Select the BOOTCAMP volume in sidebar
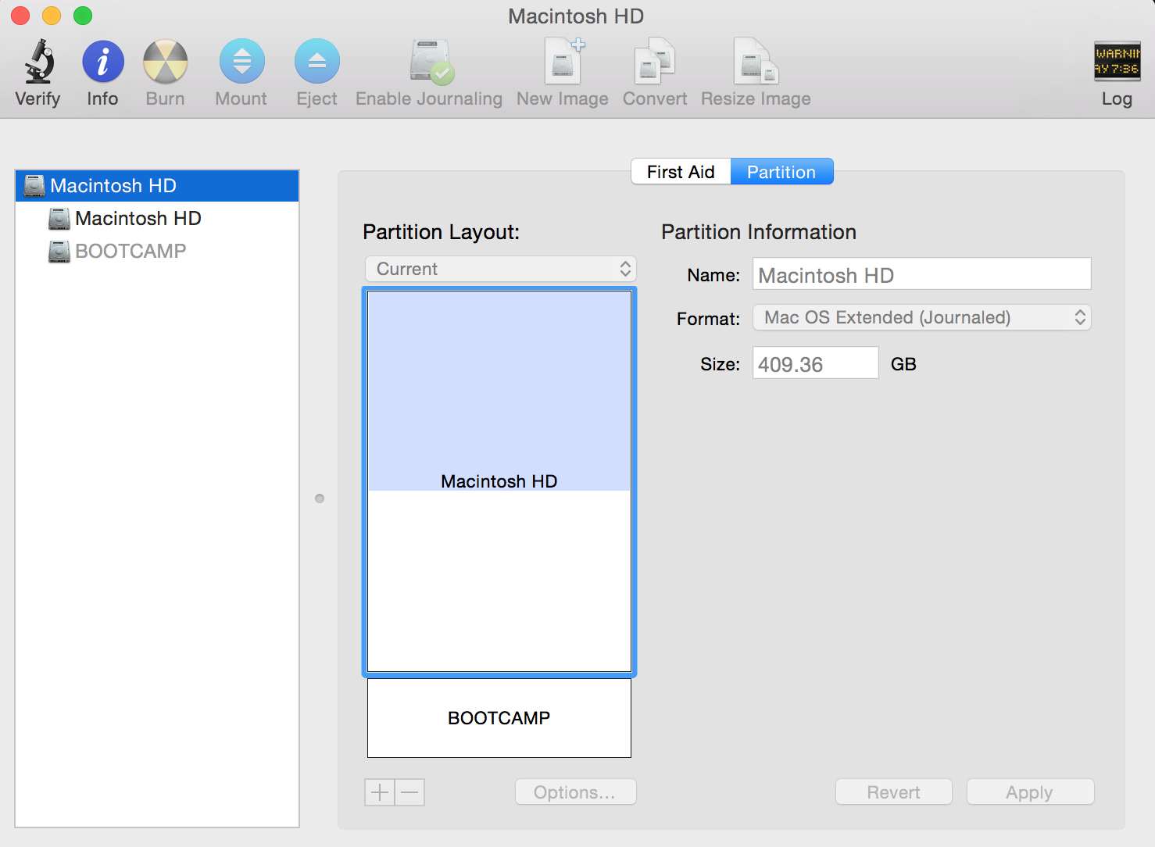 click(157, 252)
